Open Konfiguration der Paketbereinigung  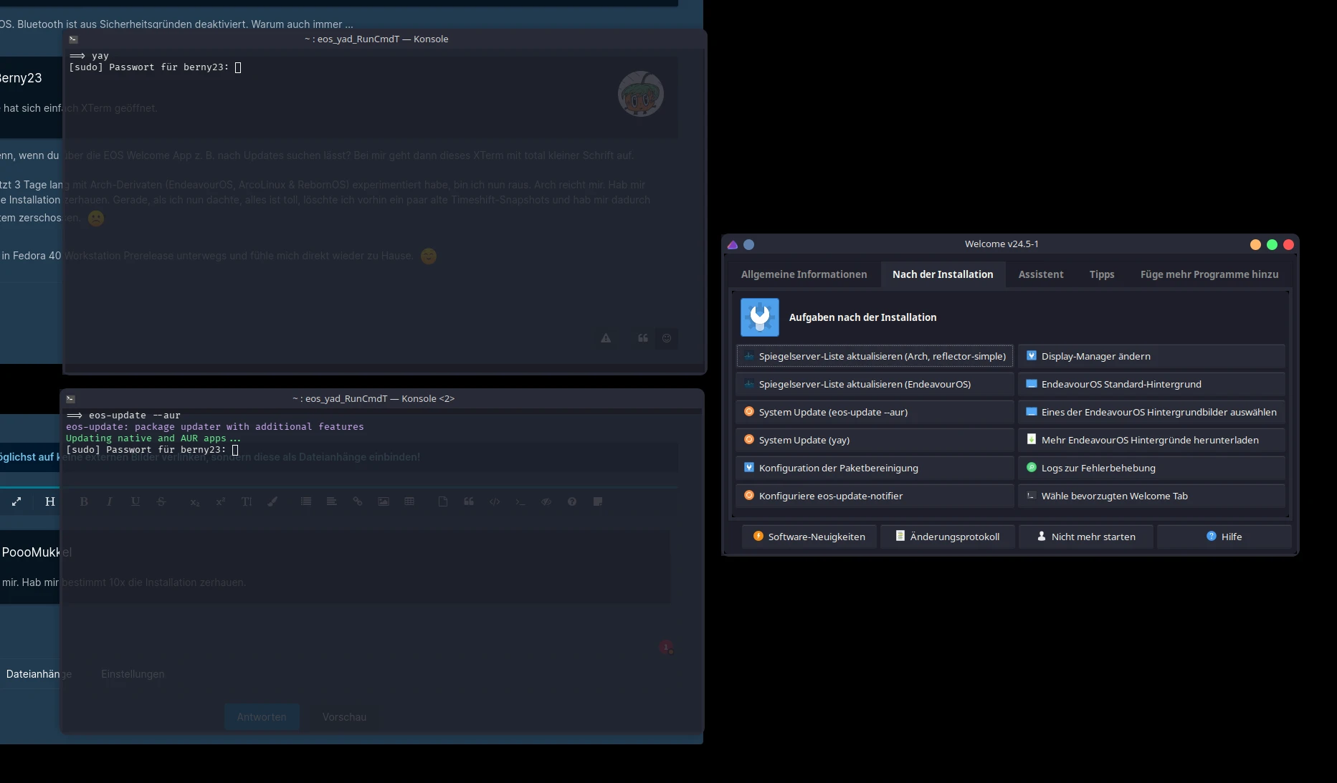[875, 468]
